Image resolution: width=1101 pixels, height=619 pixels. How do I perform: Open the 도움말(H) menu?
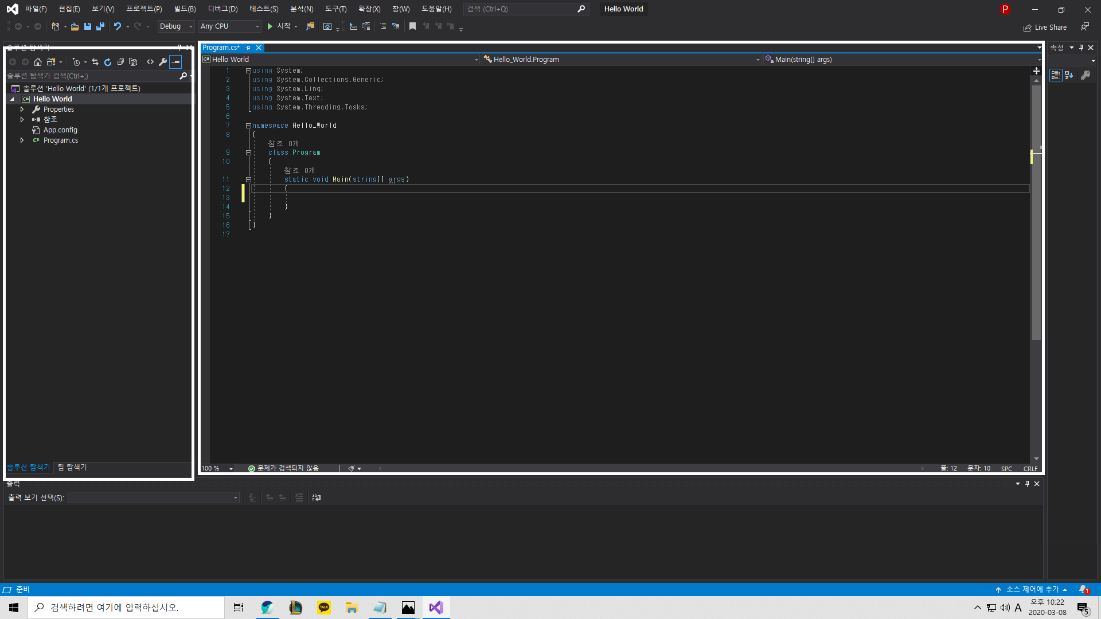click(x=436, y=9)
